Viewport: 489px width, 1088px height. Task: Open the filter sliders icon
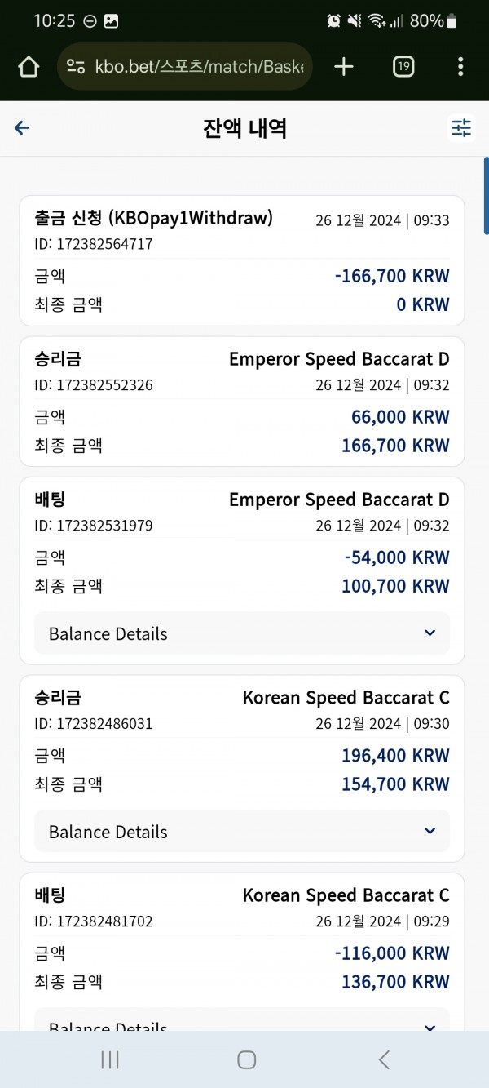(x=461, y=128)
